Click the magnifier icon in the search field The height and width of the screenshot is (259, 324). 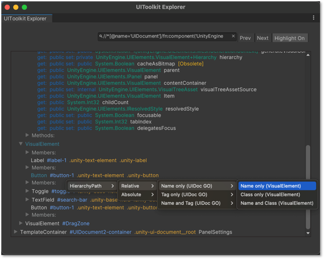click(x=100, y=36)
